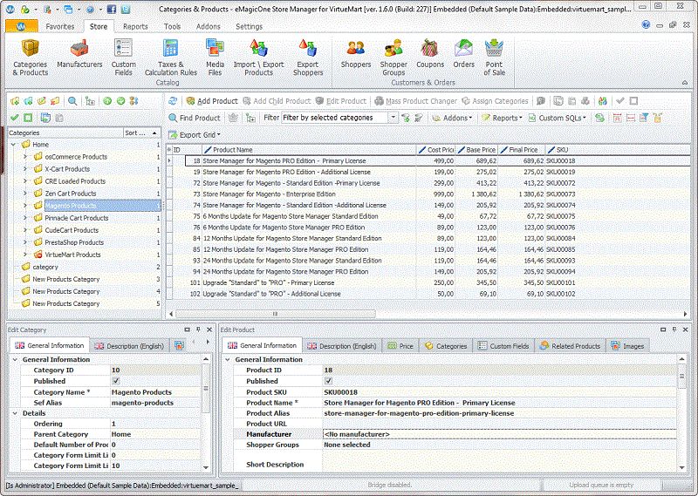
Task: Open the Manufacturers ribbon icon
Action: pyautogui.click(x=79, y=54)
